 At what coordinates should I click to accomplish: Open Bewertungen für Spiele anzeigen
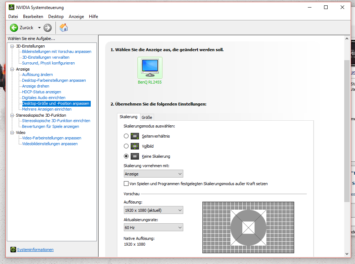click(50, 126)
